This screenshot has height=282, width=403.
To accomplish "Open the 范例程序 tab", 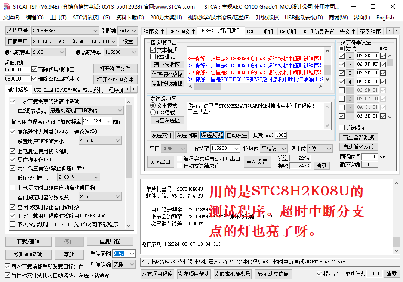I will pos(370,31).
